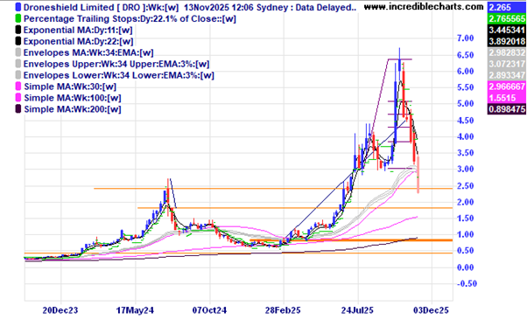Open the www.incrediblecharts.com link

tap(424, 6)
